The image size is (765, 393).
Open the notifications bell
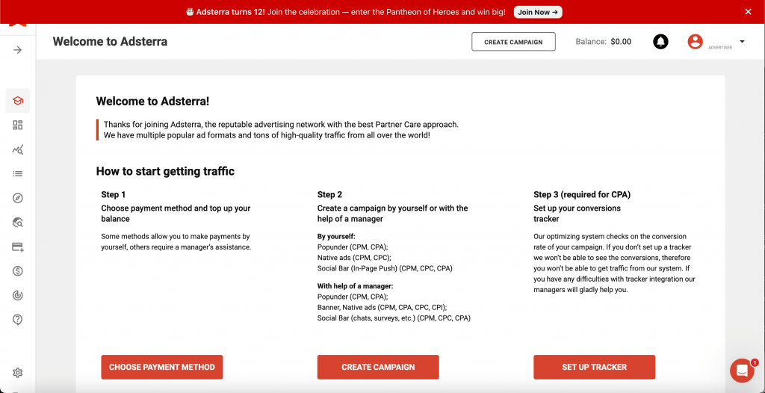tap(660, 42)
